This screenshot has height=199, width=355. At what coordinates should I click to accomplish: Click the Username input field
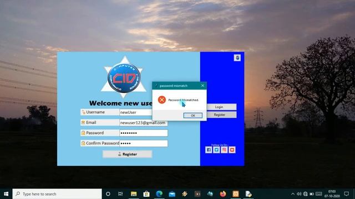pos(136,112)
